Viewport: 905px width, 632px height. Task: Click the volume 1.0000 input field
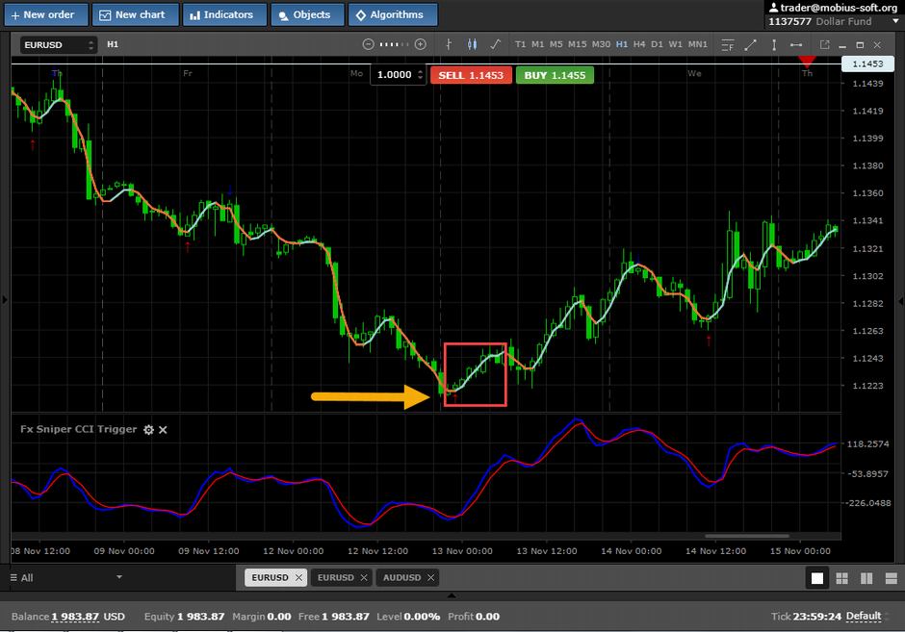click(x=394, y=75)
